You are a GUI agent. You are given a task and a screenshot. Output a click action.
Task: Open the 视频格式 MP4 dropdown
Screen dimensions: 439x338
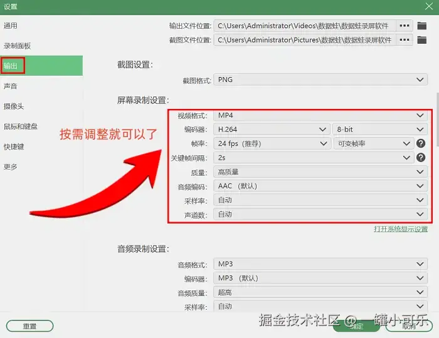pyautogui.click(x=320, y=115)
